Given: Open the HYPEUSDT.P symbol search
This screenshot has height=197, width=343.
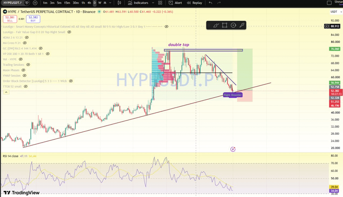Looking at the screenshot, I should point(13,3).
